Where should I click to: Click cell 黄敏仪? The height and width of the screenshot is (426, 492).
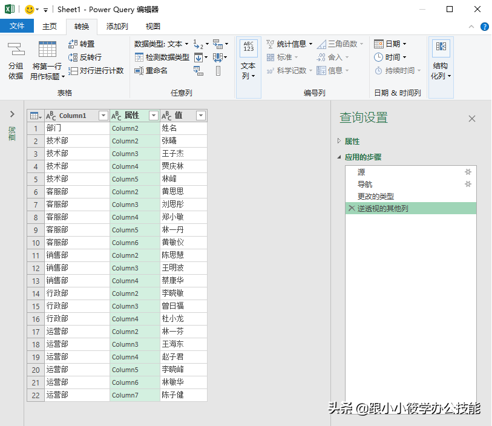coord(183,243)
